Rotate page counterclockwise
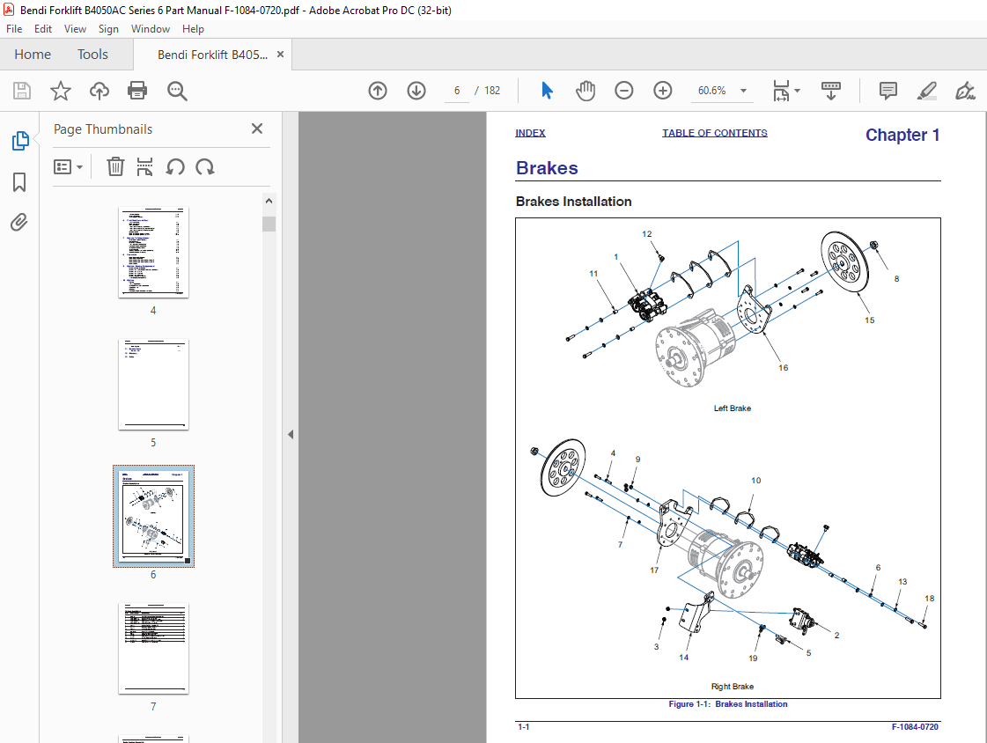 point(175,166)
